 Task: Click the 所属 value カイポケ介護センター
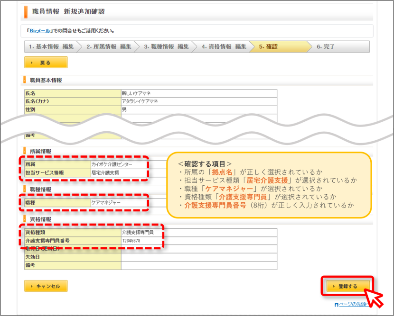pos(112,164)
